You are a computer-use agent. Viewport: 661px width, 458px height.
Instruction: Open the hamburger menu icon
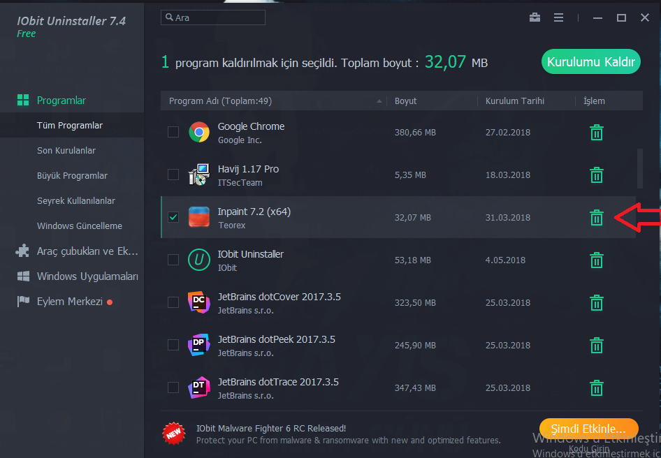tap(558, 17)
